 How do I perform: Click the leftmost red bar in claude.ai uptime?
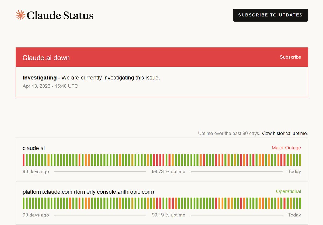click(x=24, y=160)
